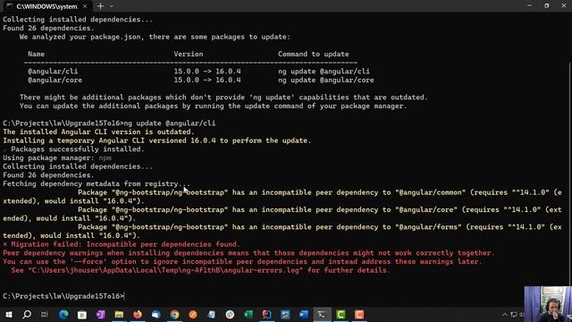Show hidden system tray icons chevron
The image size is (572, 322).
(504, 314)
